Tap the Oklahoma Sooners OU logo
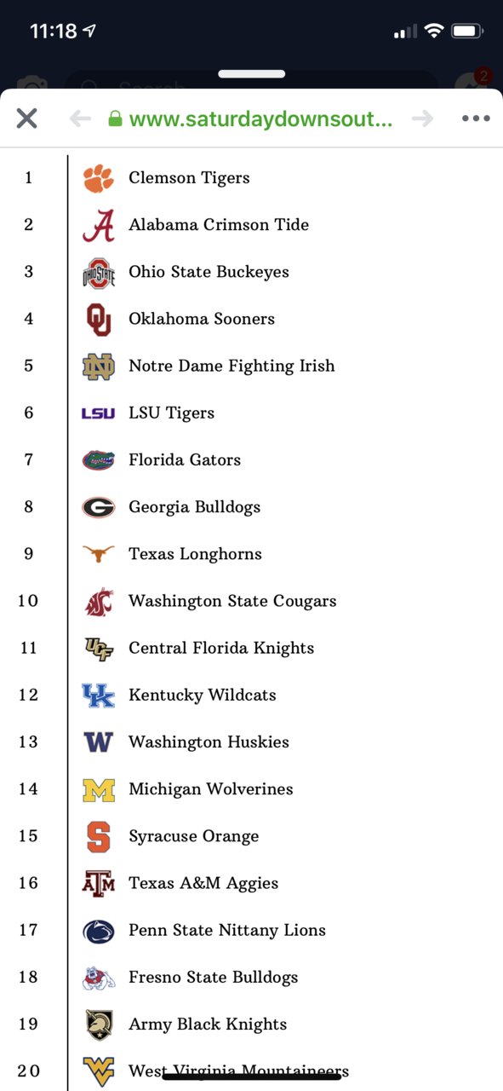 click(99, 320)
